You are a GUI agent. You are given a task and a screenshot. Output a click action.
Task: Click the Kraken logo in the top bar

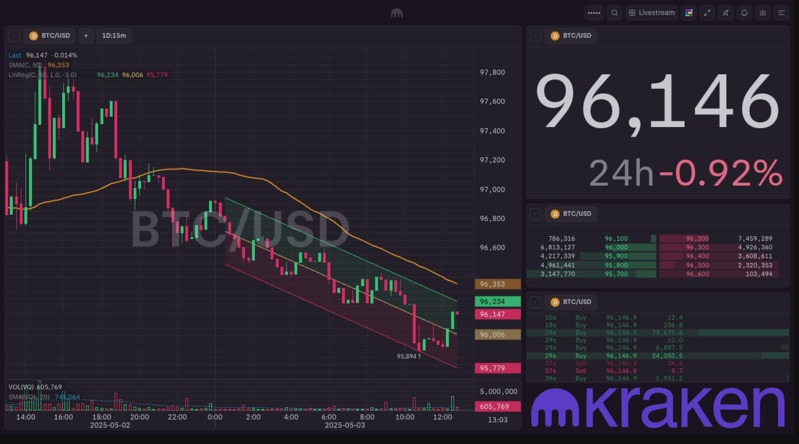[x=397, y=13]
